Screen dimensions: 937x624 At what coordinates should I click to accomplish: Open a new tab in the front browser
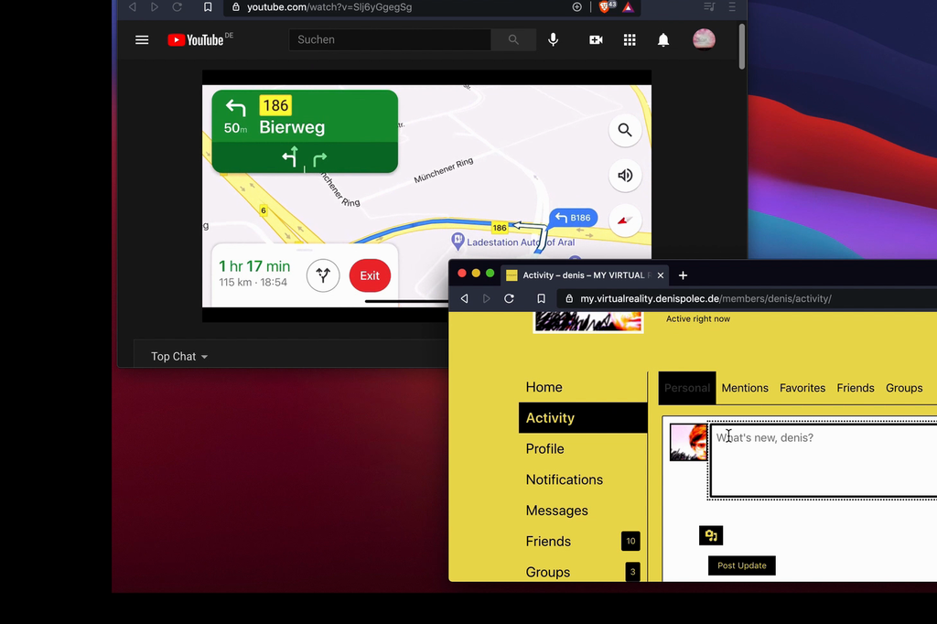[x=683, y=274]
